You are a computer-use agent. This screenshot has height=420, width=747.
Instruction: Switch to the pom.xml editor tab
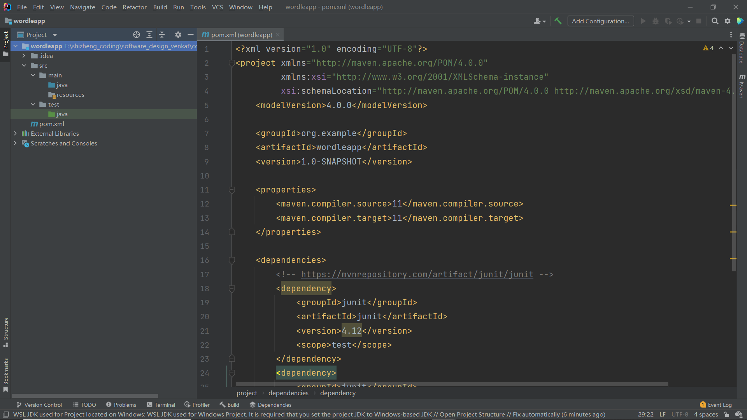click(238, 35)
